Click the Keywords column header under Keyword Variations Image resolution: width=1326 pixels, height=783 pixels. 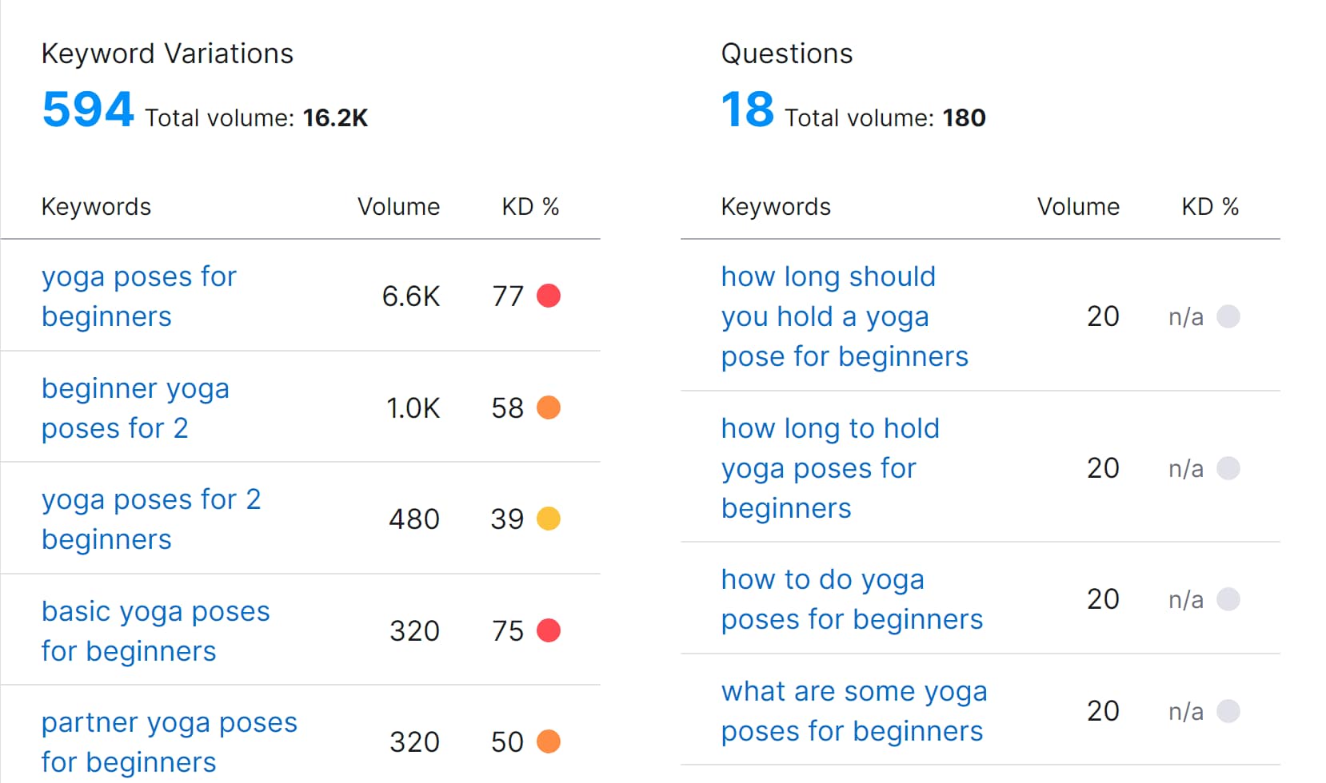pyautogui.click(x=96, y=206)
